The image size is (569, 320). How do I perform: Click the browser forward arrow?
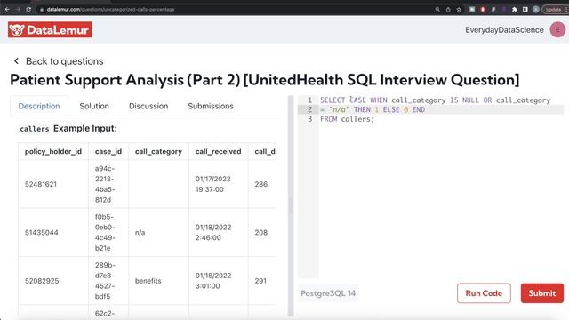[x=18, y=10]
